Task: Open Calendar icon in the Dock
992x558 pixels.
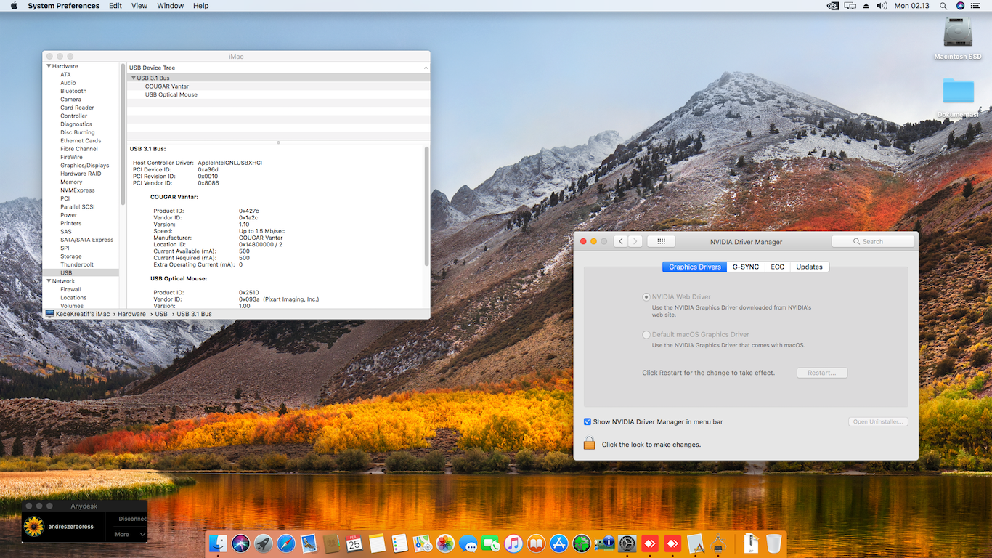Action: click(x=354, y=543)
